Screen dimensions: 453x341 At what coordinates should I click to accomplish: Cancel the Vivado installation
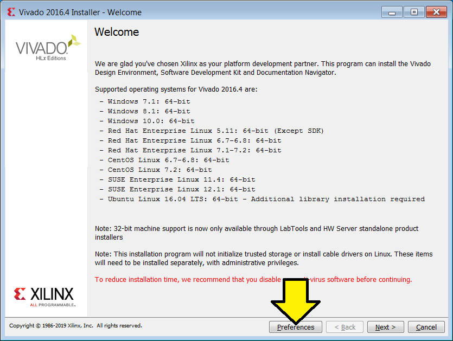click(426, 327)
